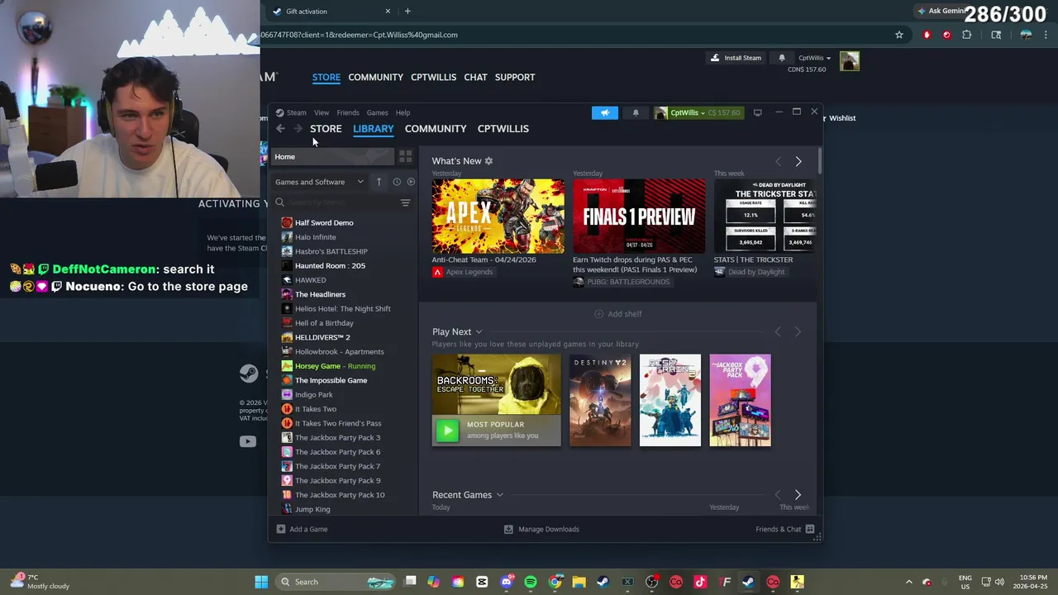The height and width of the screenshot is (595, 1058).
Task: Open the Friends menu
Action: tap(348, 112)
